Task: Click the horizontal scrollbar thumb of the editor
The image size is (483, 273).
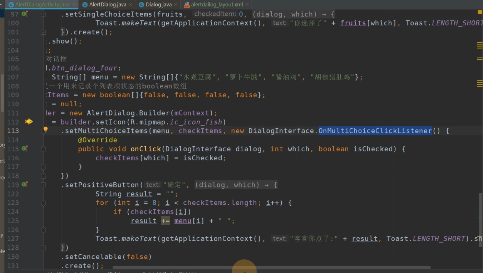Action: point(272,267)
